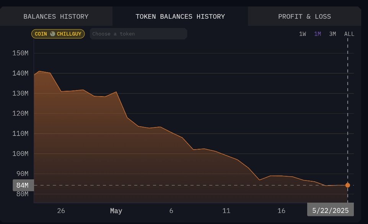
Task: Click the 84M value label
Action: 23,185
